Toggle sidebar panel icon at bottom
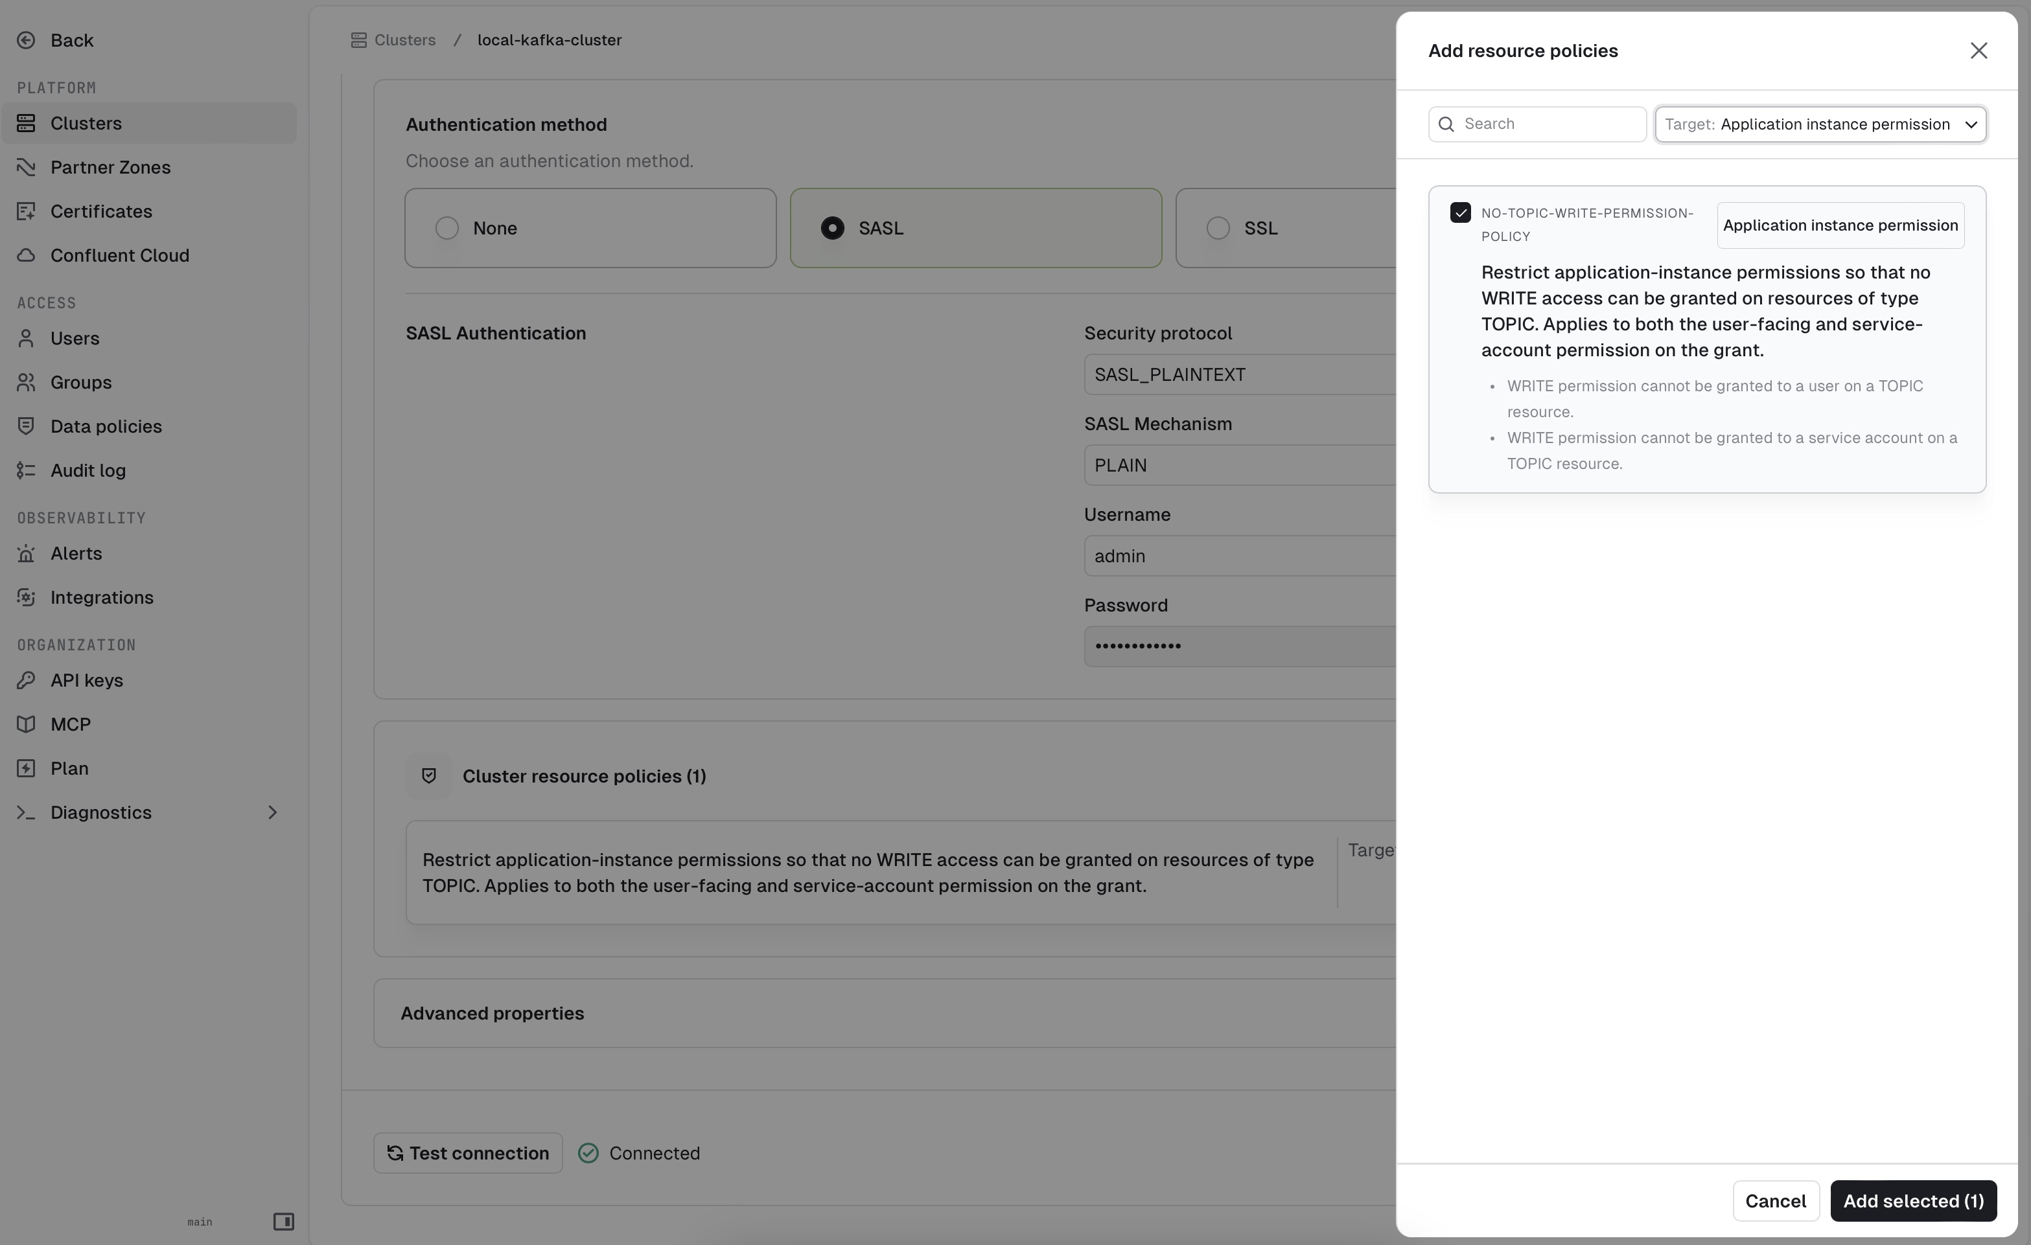This screenshot has width=2031, height=1245. pos(284,1221)
